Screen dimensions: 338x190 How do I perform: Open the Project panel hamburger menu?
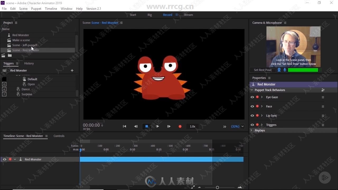coord(16,23)
